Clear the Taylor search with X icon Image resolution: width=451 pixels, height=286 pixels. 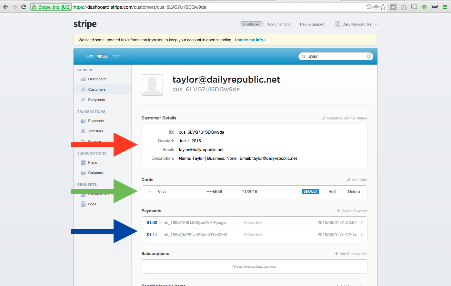[x=369, y=56]
